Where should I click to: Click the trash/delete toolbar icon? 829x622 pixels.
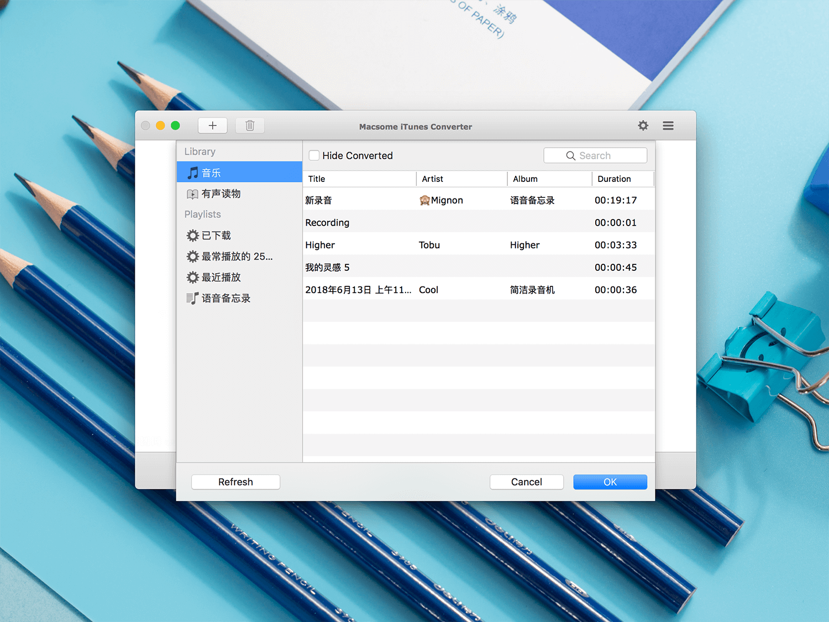[249, 125]
